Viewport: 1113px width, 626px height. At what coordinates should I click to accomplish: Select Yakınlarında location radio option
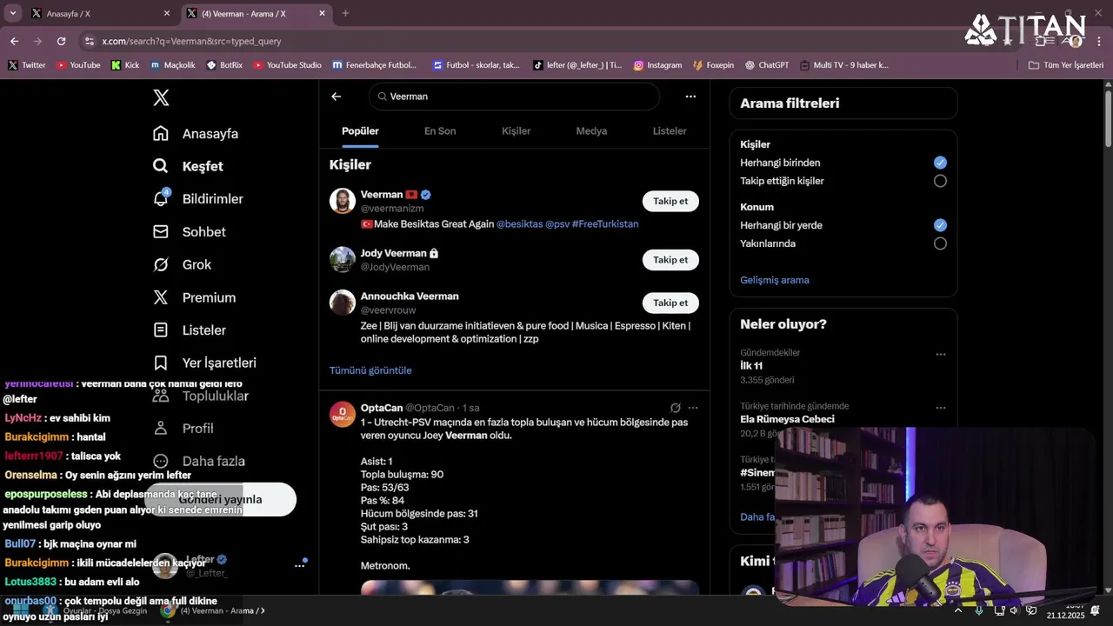coord(940,243)
